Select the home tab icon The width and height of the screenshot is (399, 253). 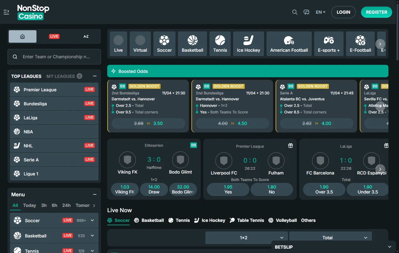tap(22, 36)
